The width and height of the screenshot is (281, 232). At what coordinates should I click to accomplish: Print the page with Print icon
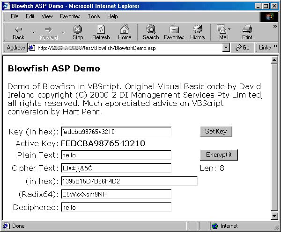coord(247,29)
